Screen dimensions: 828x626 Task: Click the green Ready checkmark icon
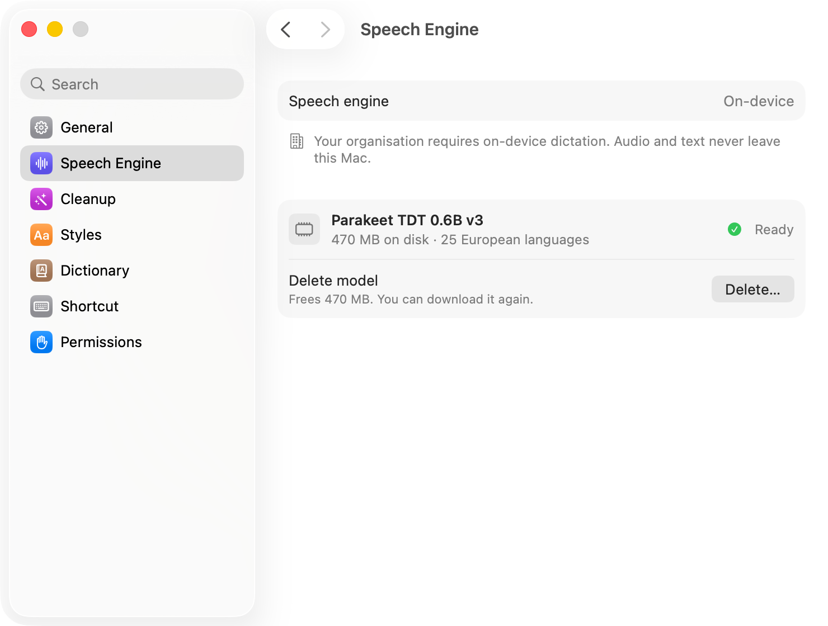click(735, 229)
